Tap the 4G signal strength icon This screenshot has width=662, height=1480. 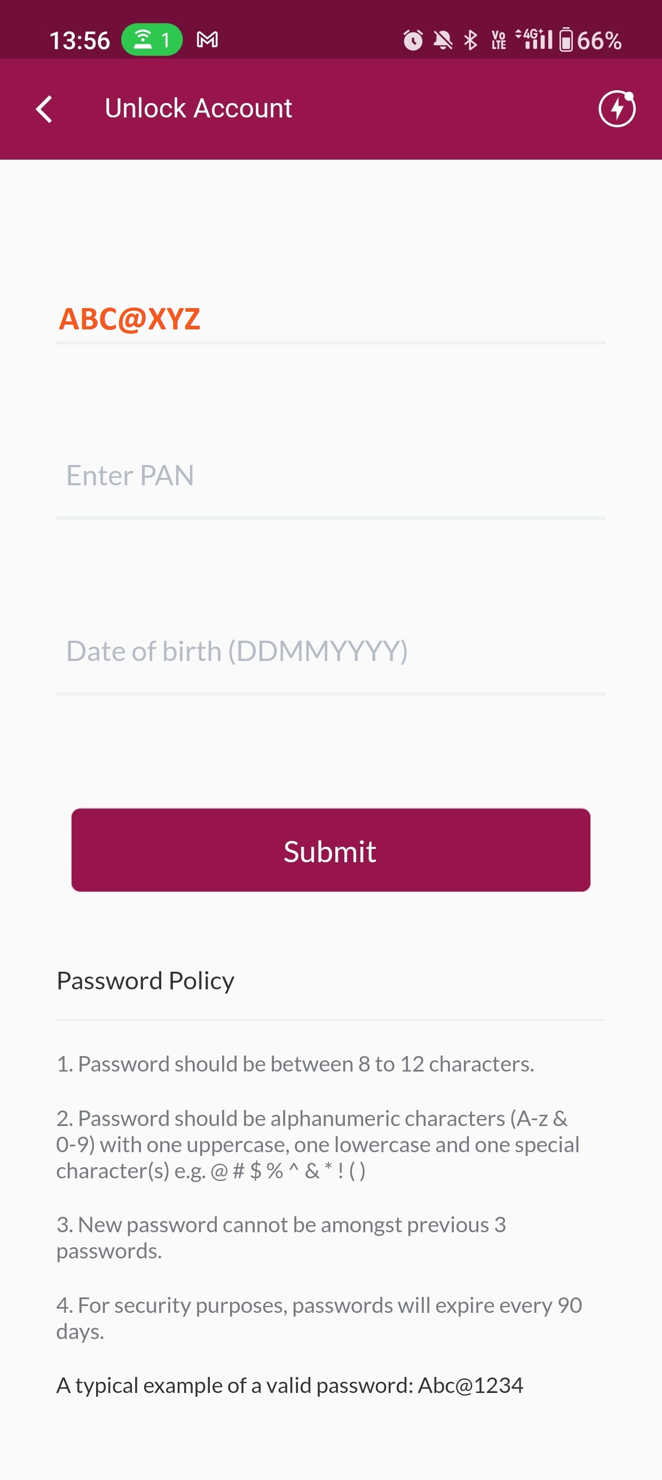[x=535, y=39]
